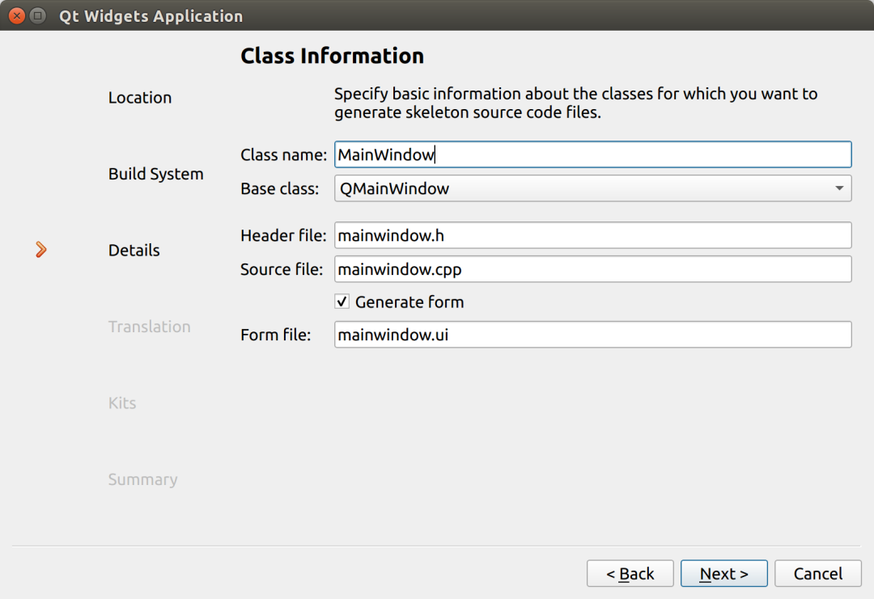The height and width of the screenshot is (599, 874).
Task: Edit the Form file field
Action: pyautogui.click(x=592, y=335)
